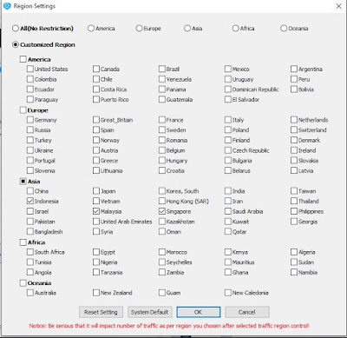The image size is (347, 338).
Task: Check the Oceania group checkbox
Action: [23, 282]
